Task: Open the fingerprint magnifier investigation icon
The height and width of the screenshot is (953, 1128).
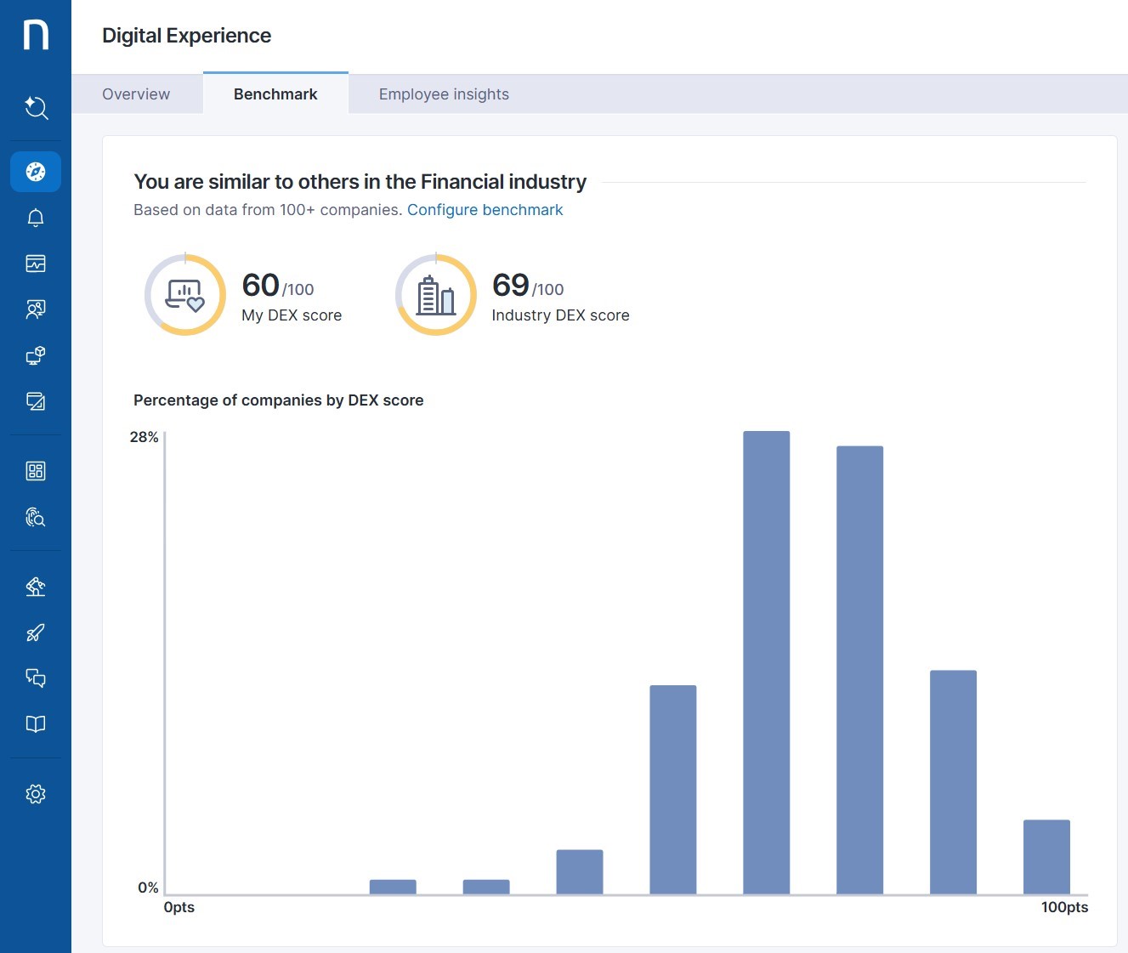Action: 36,517
